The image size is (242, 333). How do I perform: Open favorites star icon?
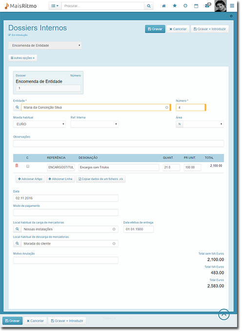click(x=175, y=6)
